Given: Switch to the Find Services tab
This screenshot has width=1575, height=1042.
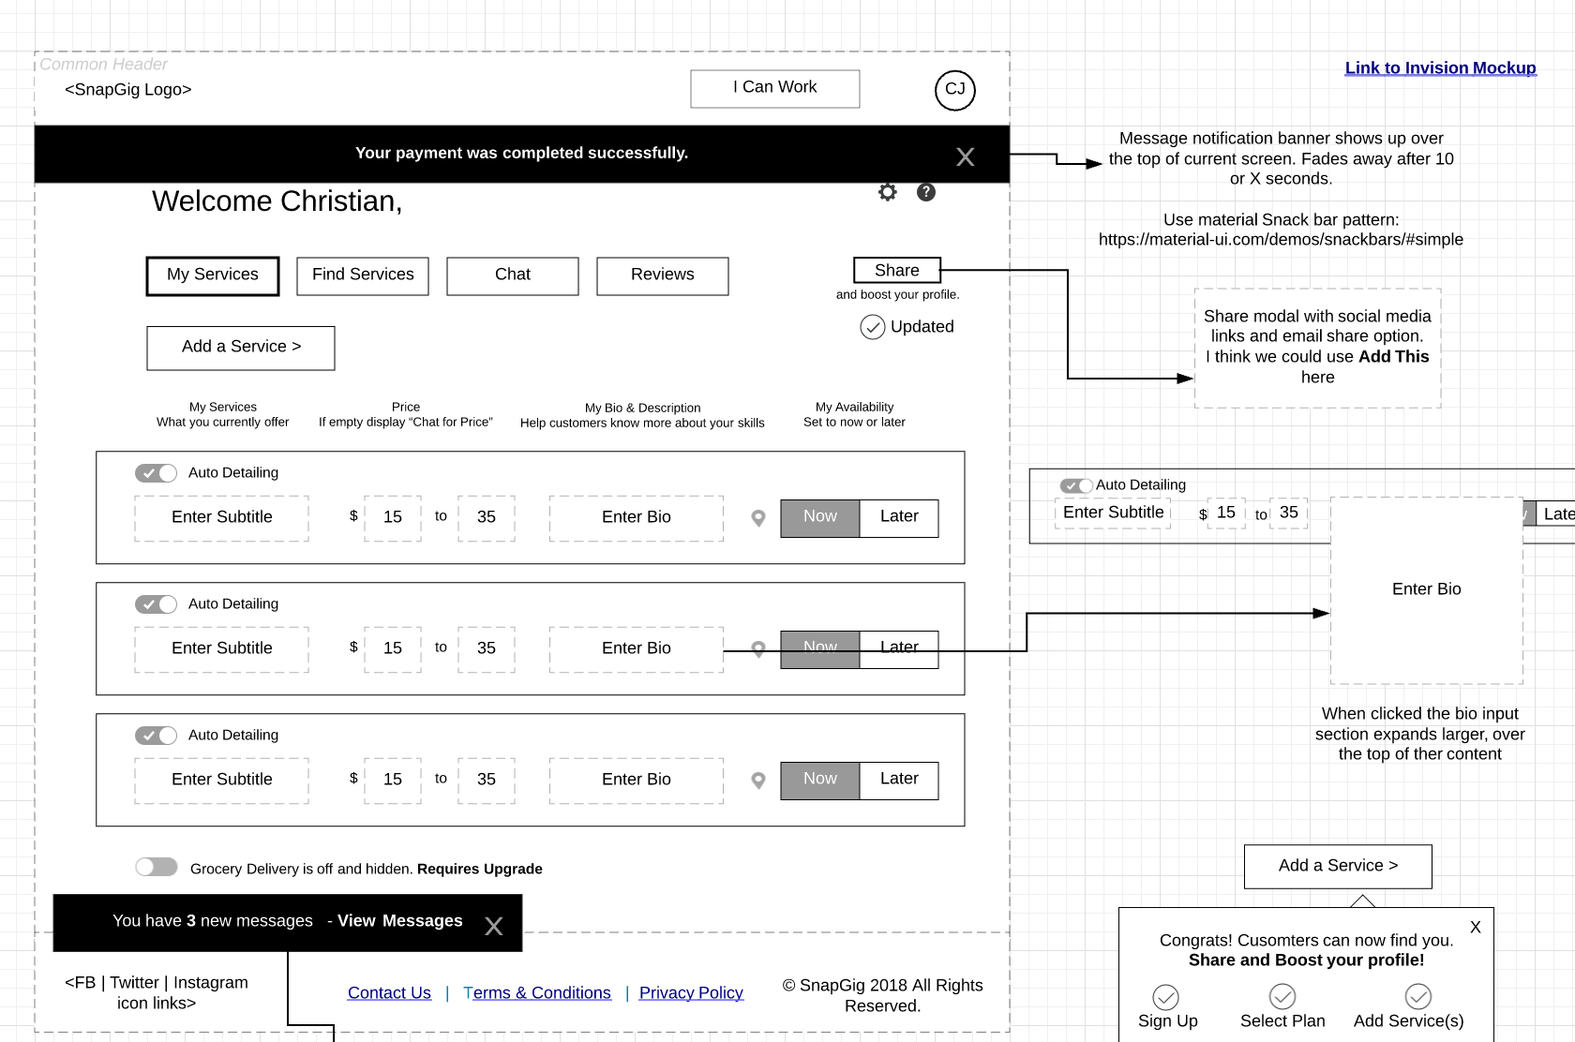Looking at the screenshot, I should (362, 275).
